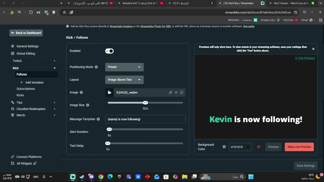Disable the Enabled toggle for Follows

pyautogui.click(x=109, y=51)
